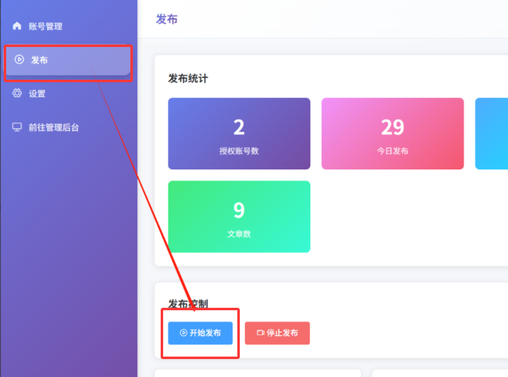Click the home icon beside 账号管理
This screenshot has height=377, width=508.
[x=17, y=27]
